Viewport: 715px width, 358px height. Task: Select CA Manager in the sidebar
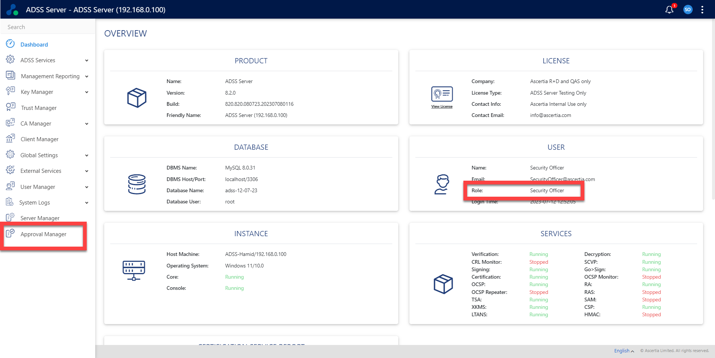pos(36,124)
